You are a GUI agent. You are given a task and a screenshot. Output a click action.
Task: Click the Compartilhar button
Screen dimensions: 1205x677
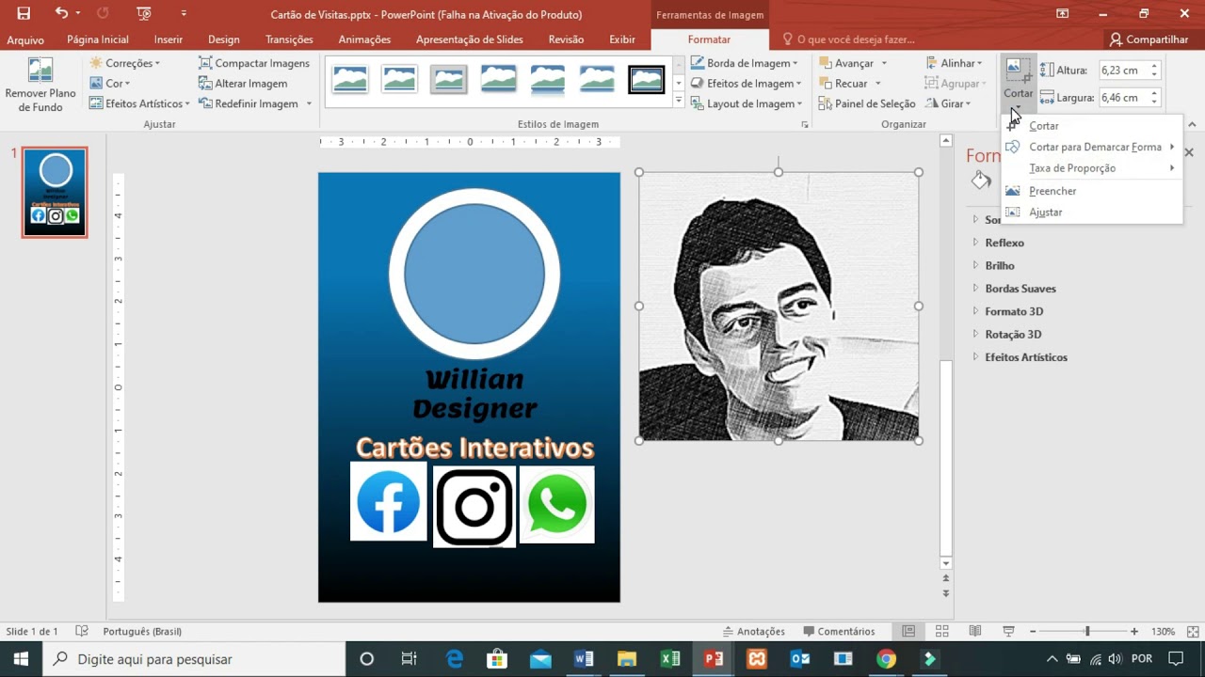click(x=1149, y=39)
